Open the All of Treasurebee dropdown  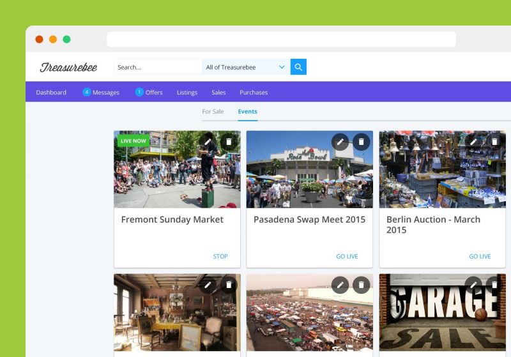point(246,67)
